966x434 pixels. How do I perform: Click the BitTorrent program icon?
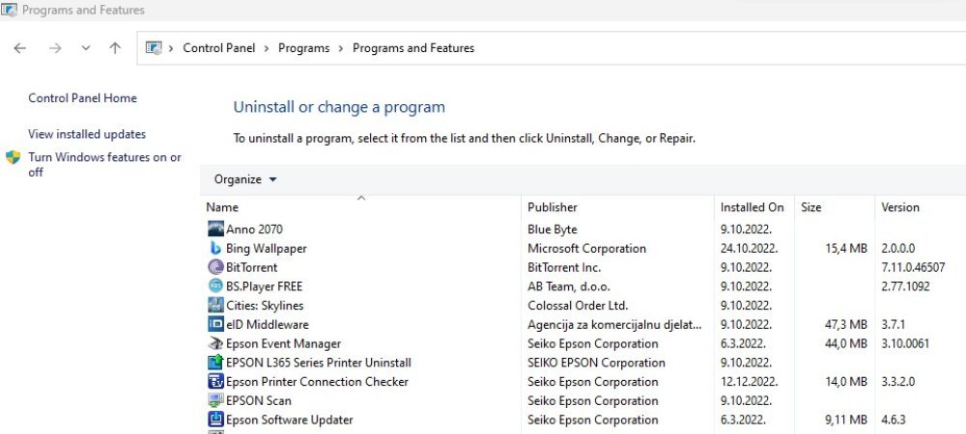pos(215,267)
